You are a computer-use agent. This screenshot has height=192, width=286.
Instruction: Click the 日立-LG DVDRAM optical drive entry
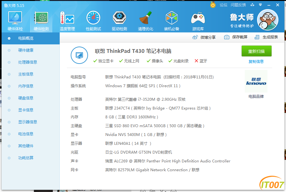coord(139,152)
